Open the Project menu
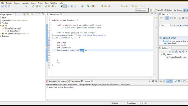Screen dimensions: 188x106 click(x=41, y=3)
